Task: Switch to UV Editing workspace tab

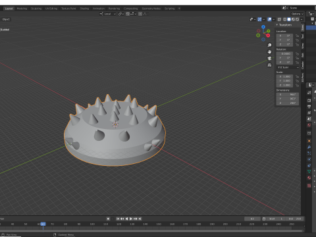Action: tap(51, 9)
